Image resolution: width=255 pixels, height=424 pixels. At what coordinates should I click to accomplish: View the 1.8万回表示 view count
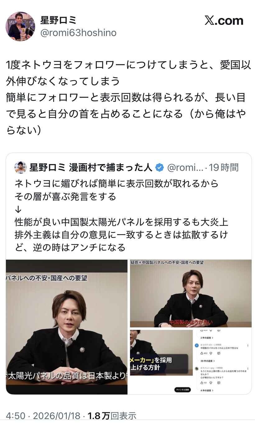112,416
